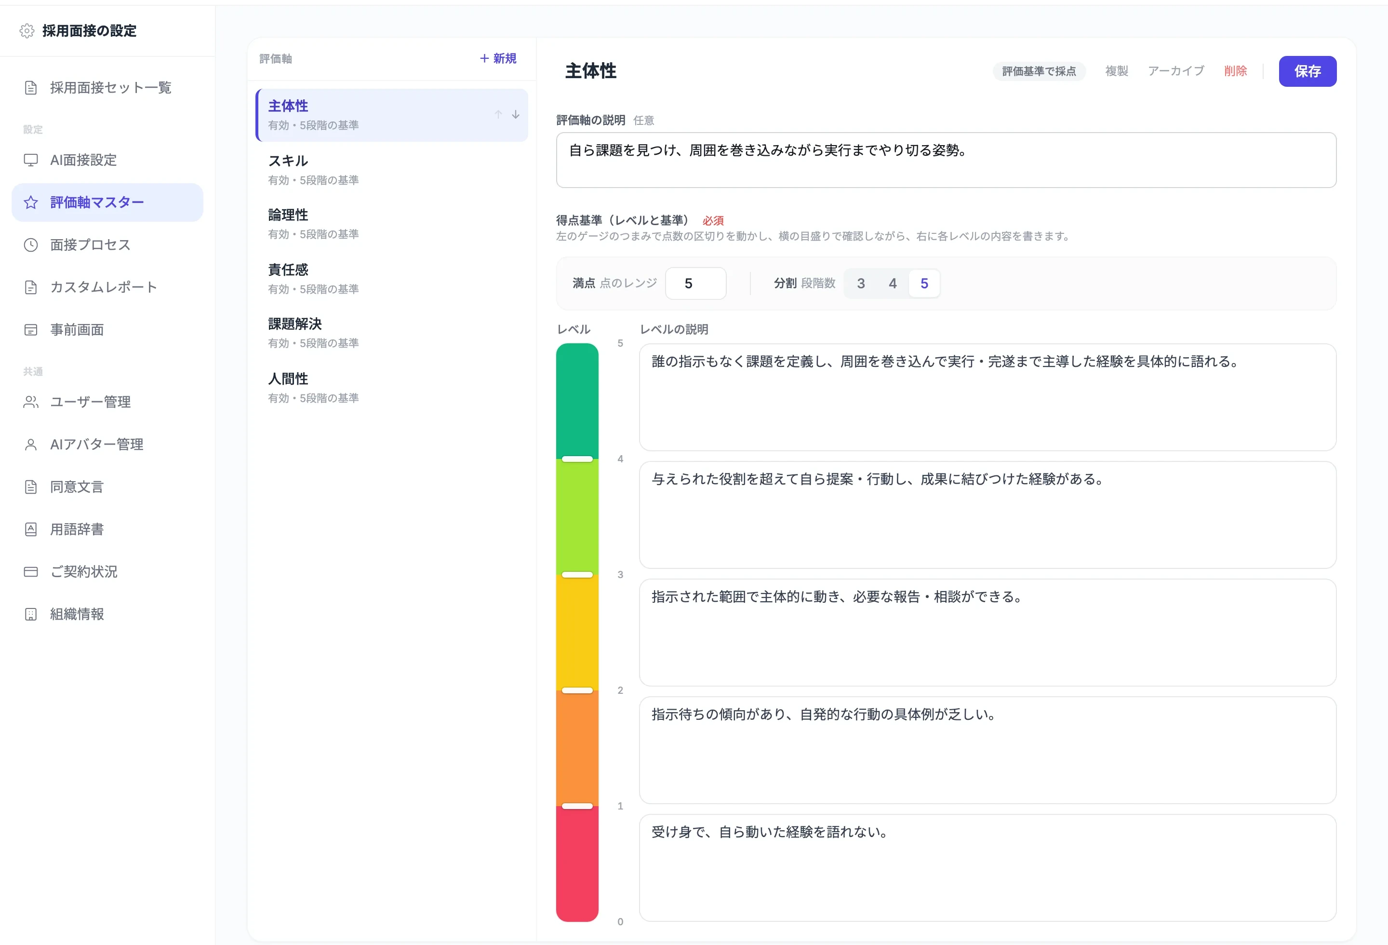Image resolution: width=1388 pixels, height=945 pixels.
Task: Add a new evaluation axis with ＋新規
Action: pos(498,58)
